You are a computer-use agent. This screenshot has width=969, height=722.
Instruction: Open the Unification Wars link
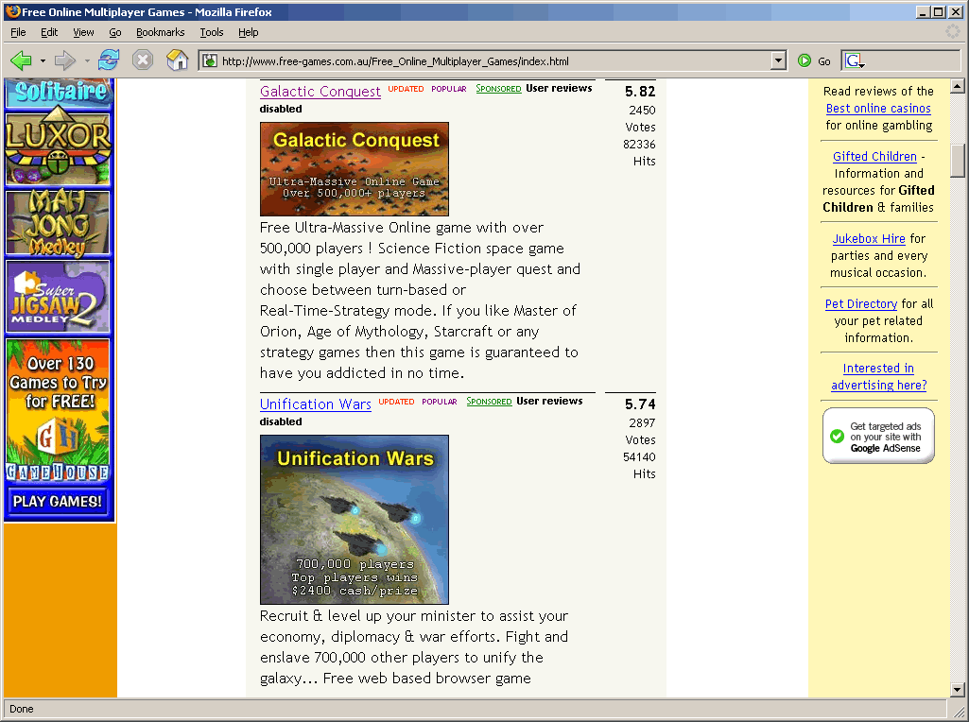(316, 404)
